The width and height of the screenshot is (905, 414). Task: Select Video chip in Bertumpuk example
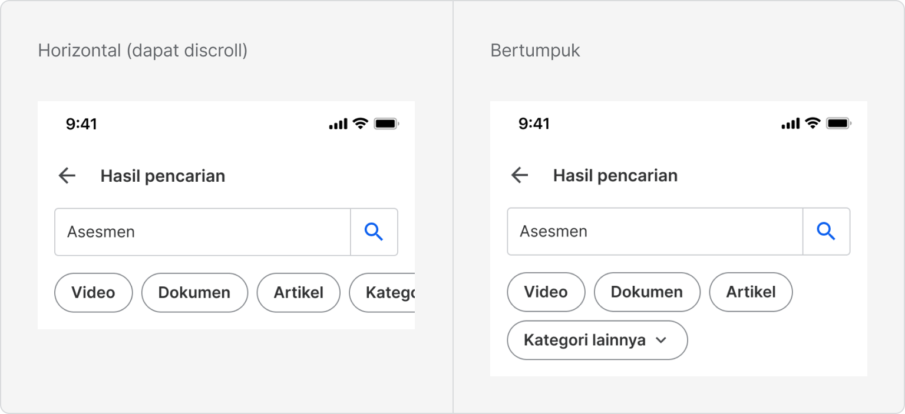546,292
